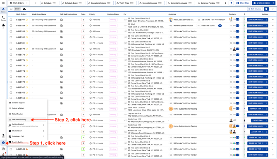Expand the What's New? submenu arrow
This screenshot has height=159, width=277.
click(44, 131)
